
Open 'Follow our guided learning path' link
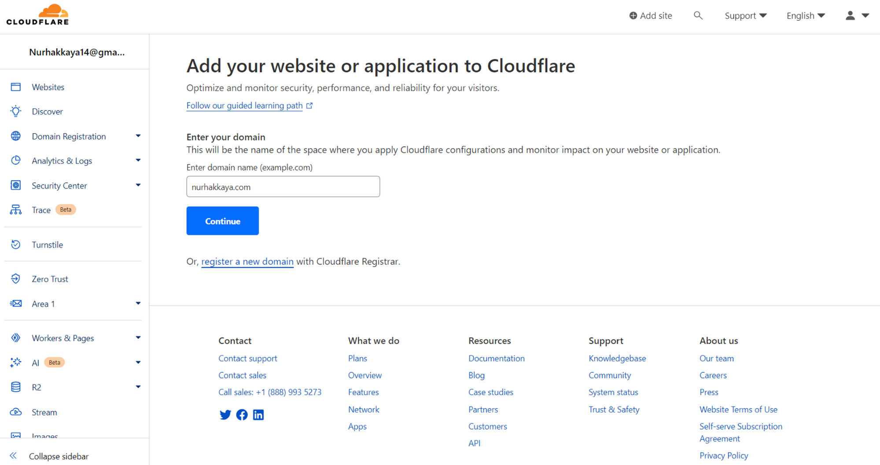244,105
